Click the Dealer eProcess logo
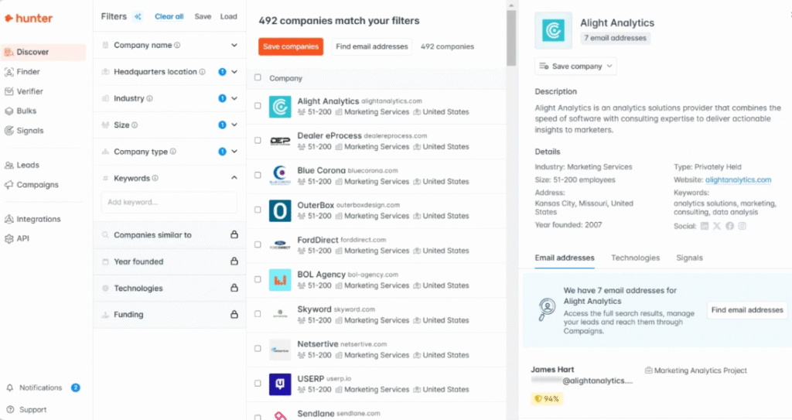 point(280,141)
